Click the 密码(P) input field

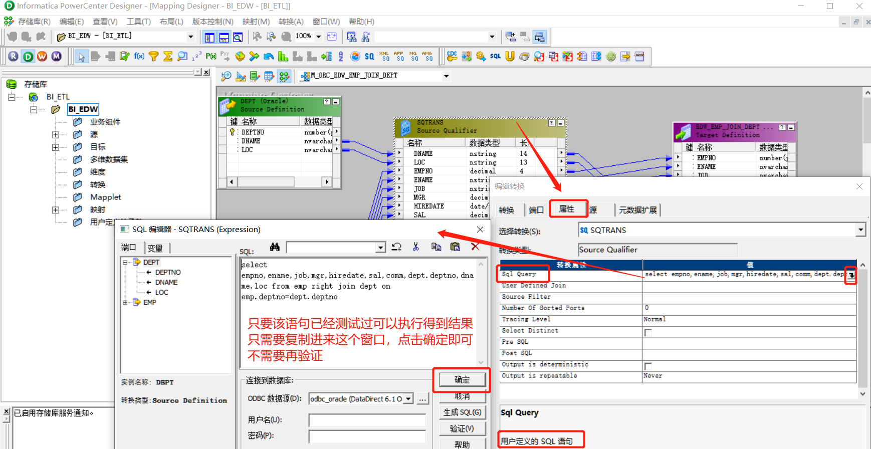367,436
